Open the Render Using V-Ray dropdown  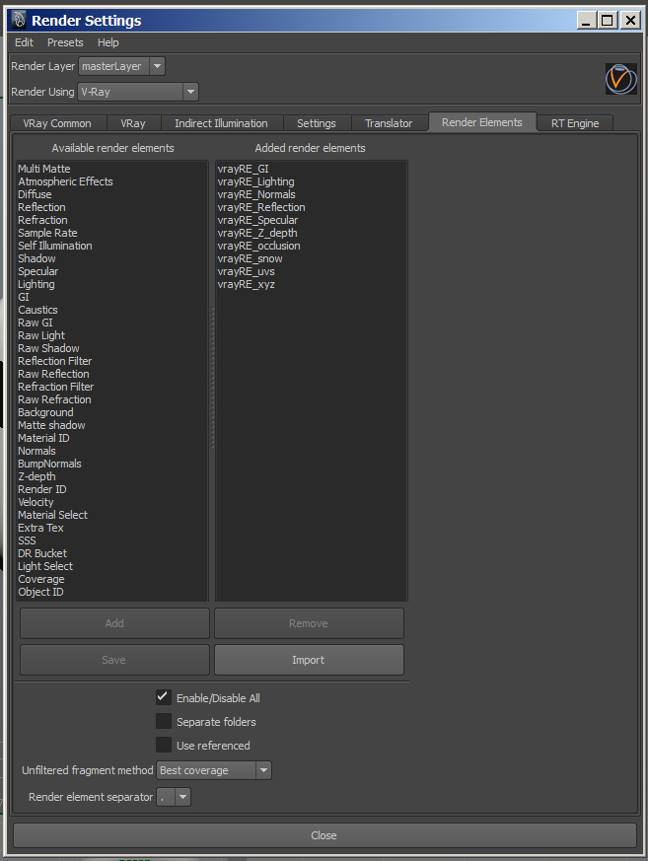tap(138, 92)
